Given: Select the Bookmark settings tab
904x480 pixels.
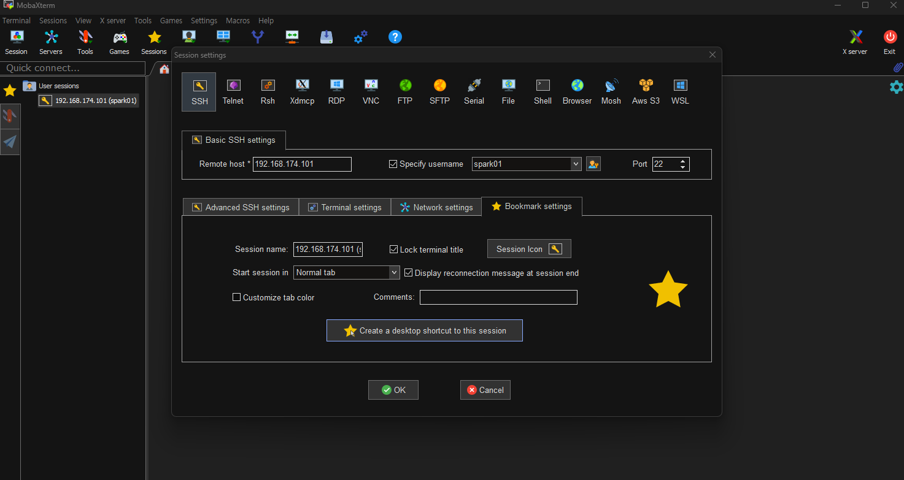Looking at the screenshot, I should (532, 207).
